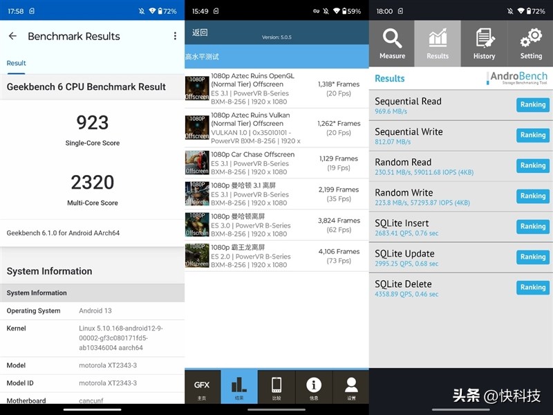
Task: Select the 4,106 Frames result
Action: [x=339, y=256]
